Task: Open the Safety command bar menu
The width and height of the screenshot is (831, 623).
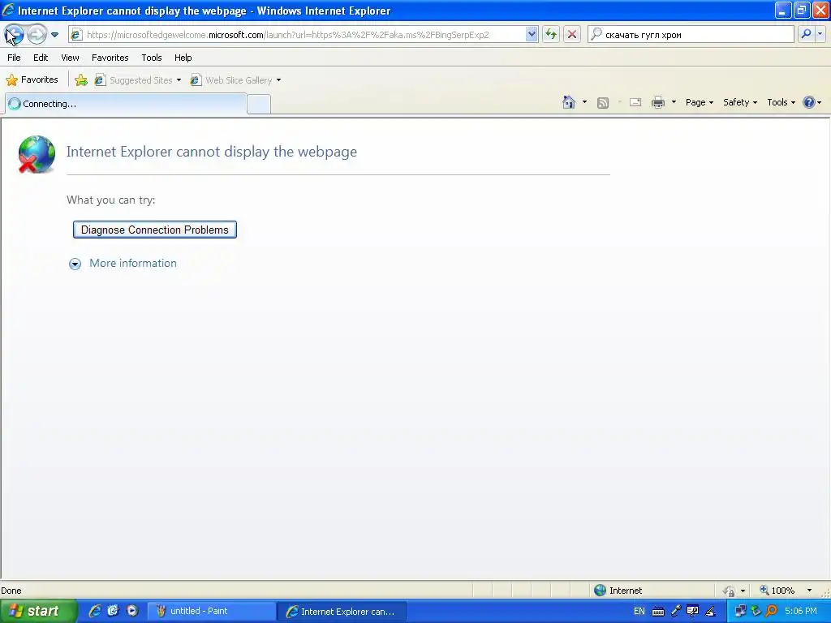Action: pos(740,102)
